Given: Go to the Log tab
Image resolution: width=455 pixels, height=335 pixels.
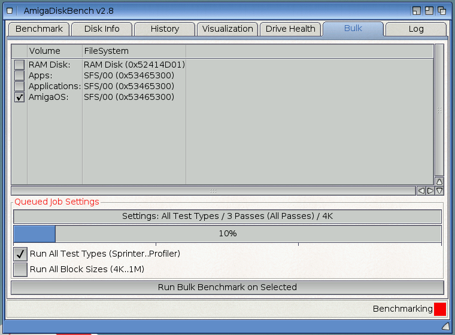Looking at the screenshot, I should coord(415,29).
